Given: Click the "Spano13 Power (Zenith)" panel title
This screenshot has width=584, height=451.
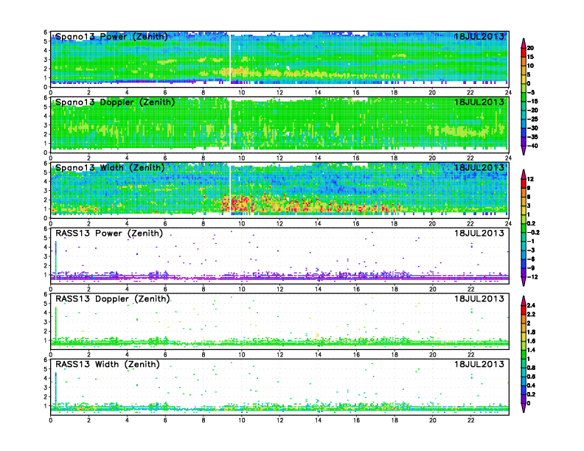Looking at the screenshot, I should pyautogui.click(x=111, y=36).
